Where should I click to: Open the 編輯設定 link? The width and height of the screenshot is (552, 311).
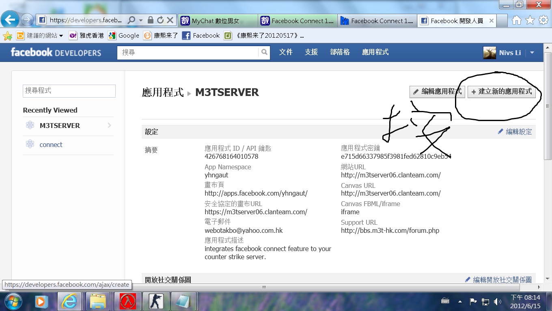tap(515, 132)
